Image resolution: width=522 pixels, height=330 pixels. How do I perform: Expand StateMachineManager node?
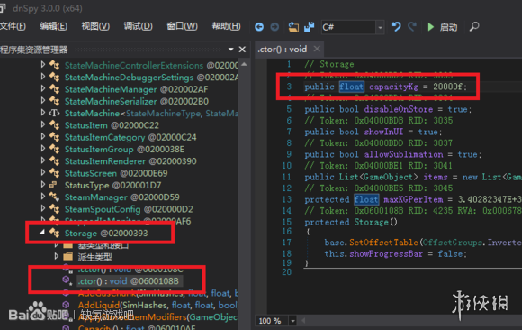(x=43, y=88)
